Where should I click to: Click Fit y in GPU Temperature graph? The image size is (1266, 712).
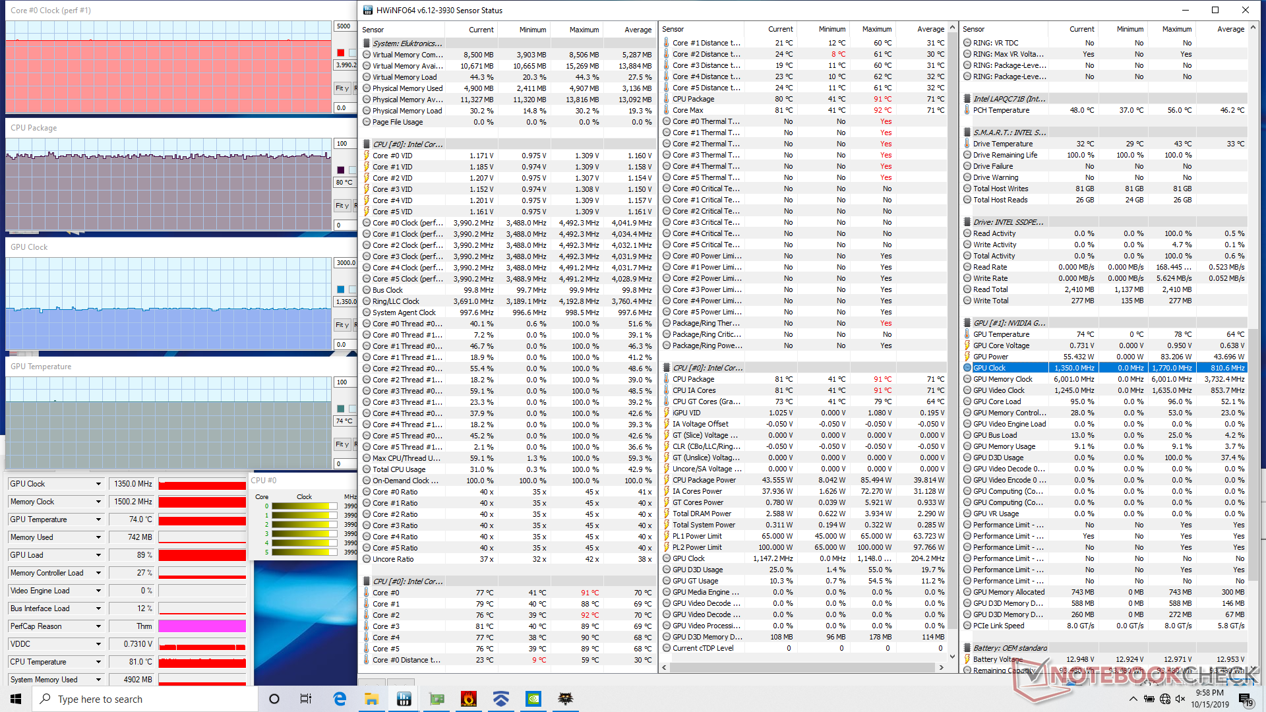pyautogui.click(x=342, y=444)
